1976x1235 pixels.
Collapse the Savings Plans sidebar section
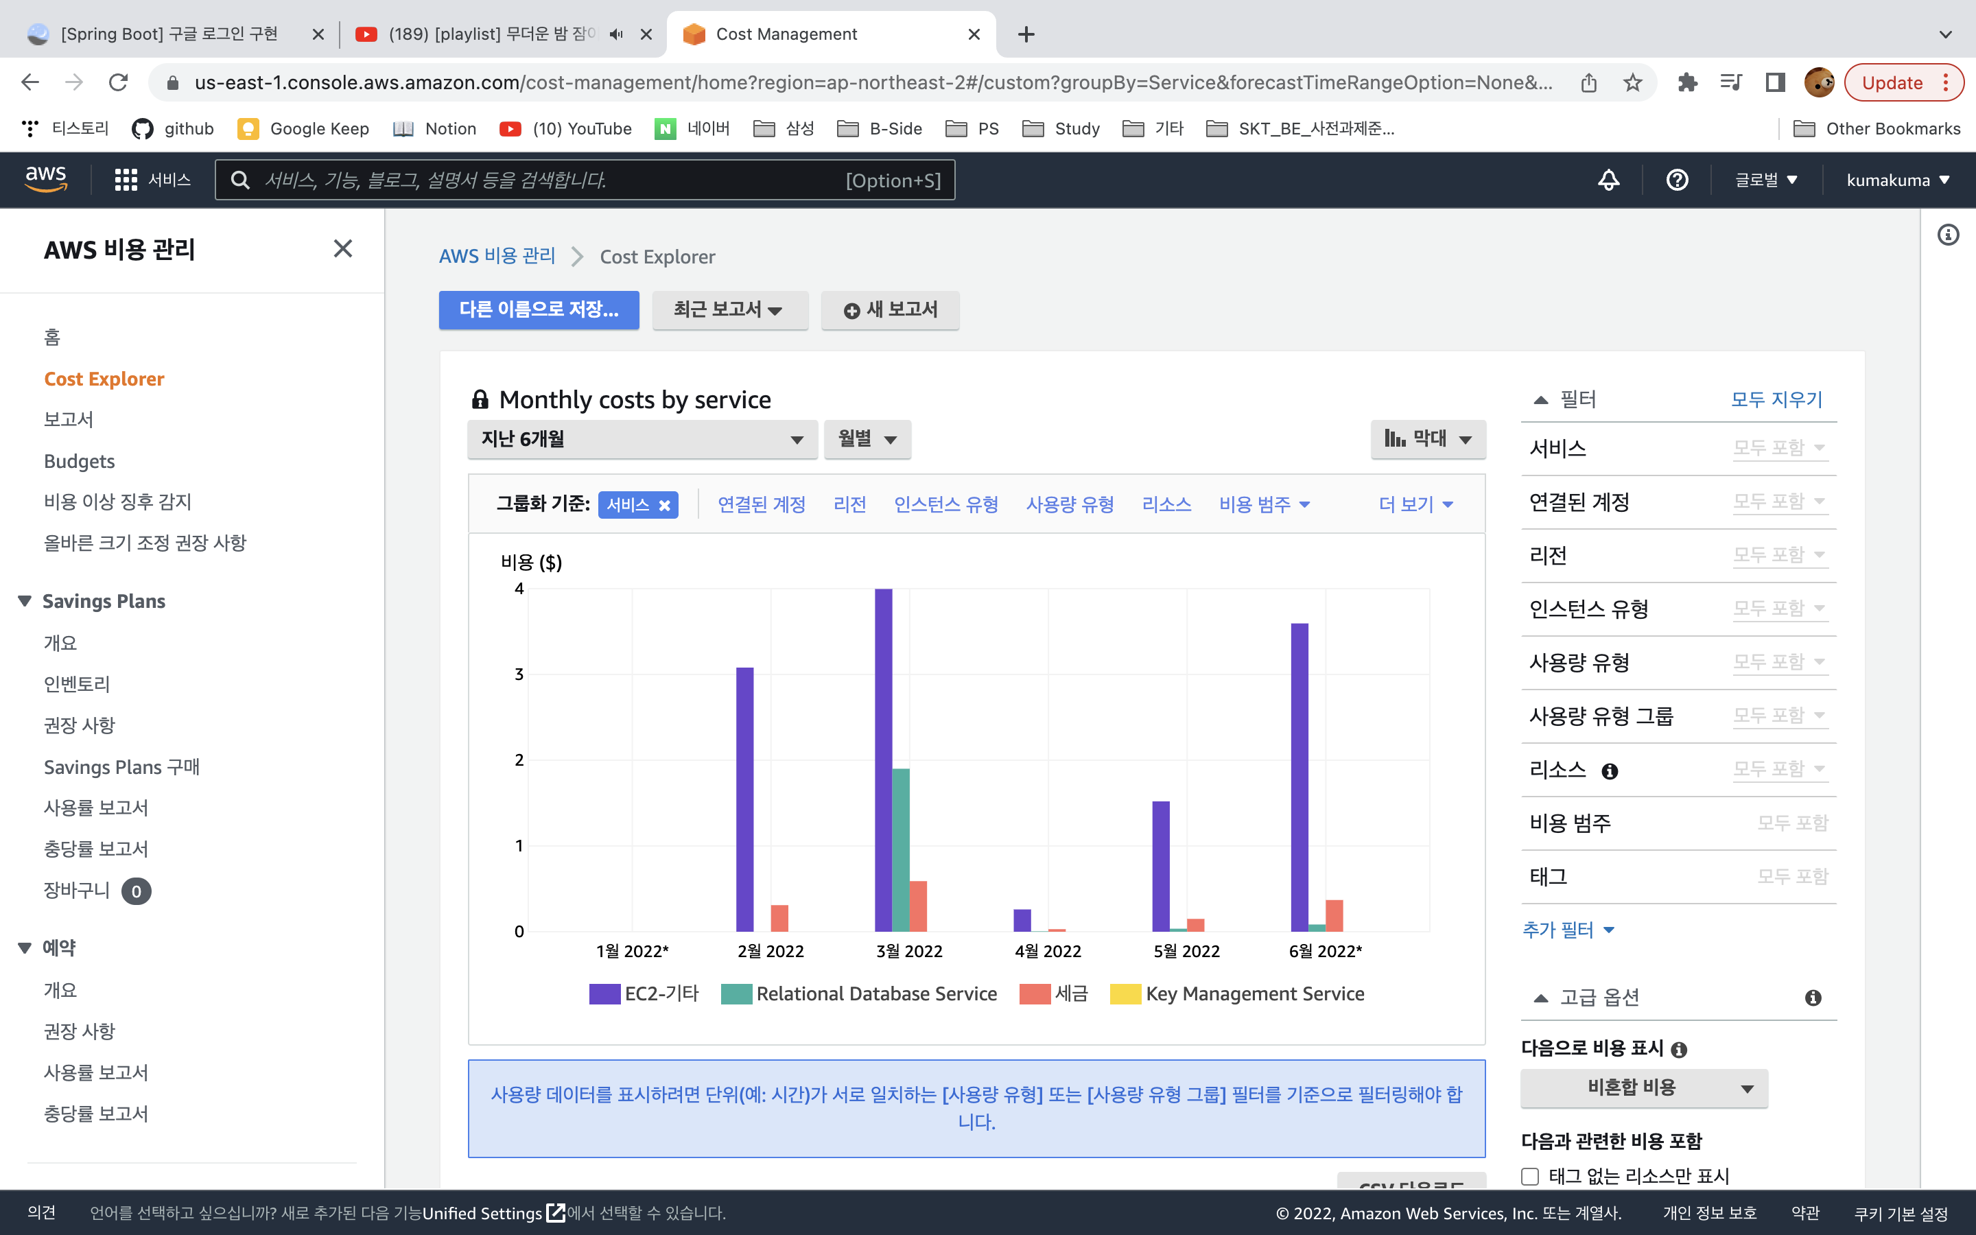point(25,601)
